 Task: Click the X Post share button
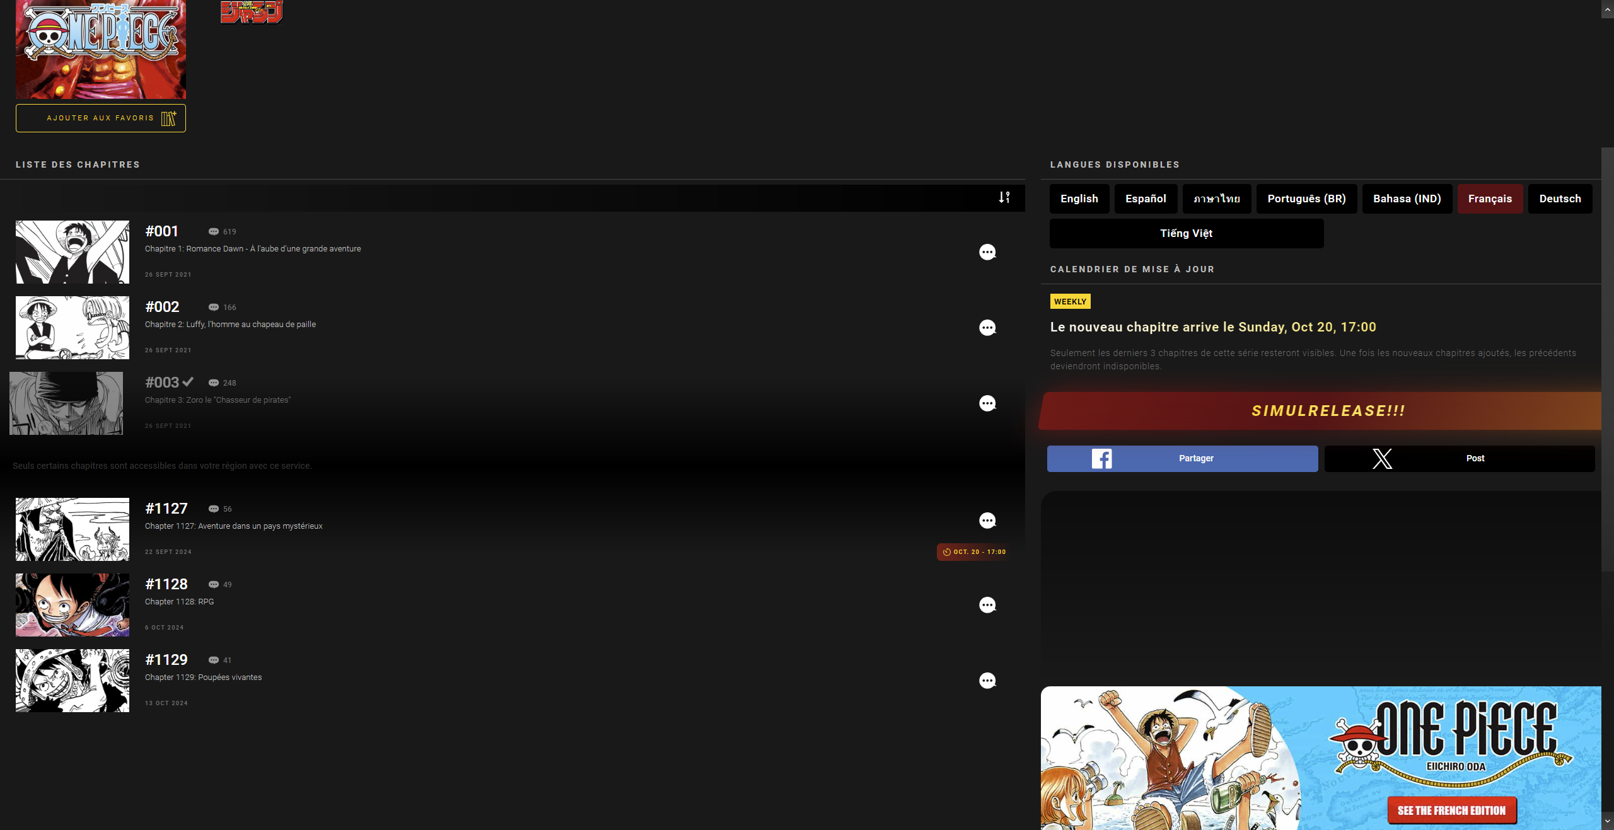(x=1460, y=459)
